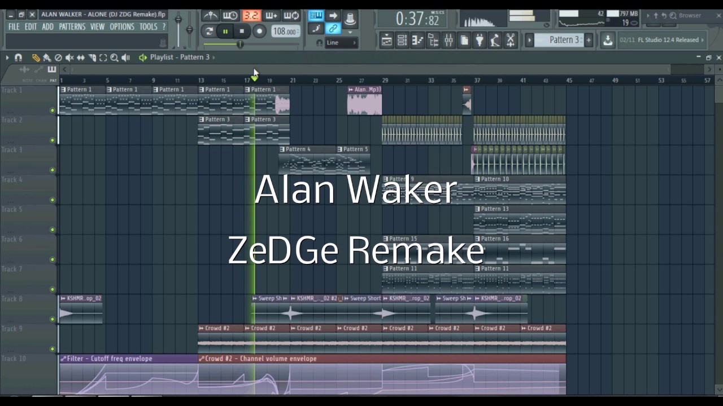
Task: Toggle the overdub blend recording icon
Action: coord(271,16)
